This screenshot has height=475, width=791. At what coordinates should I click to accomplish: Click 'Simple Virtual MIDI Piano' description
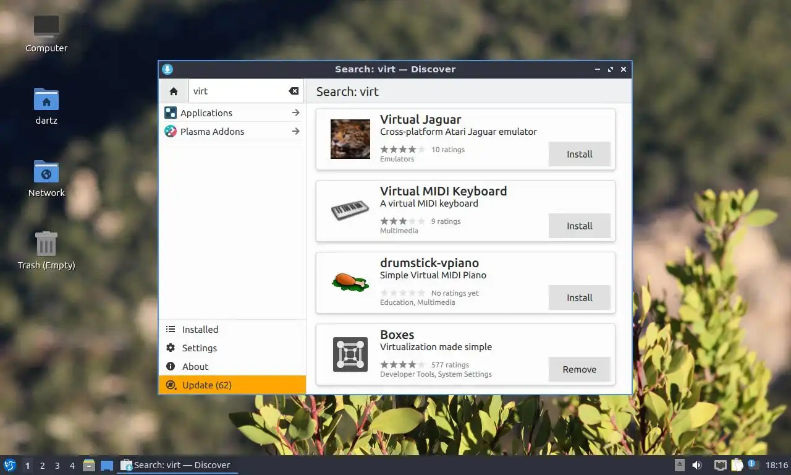point(433,275)
